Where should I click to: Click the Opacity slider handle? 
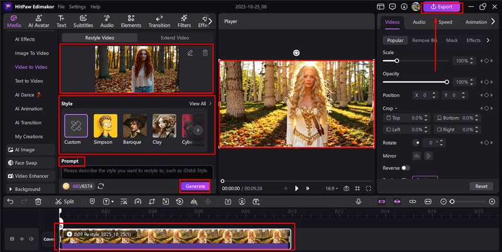[x=447, y=82]
